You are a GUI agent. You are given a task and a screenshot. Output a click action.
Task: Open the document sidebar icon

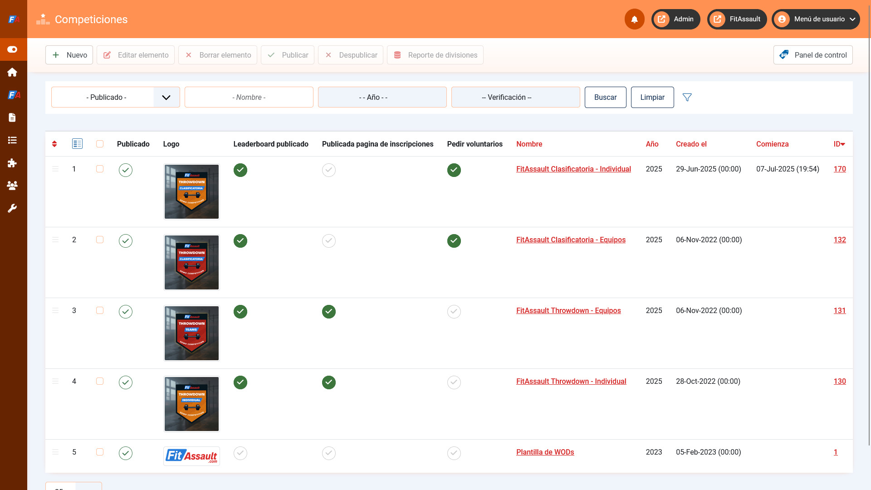click(12, 118)
